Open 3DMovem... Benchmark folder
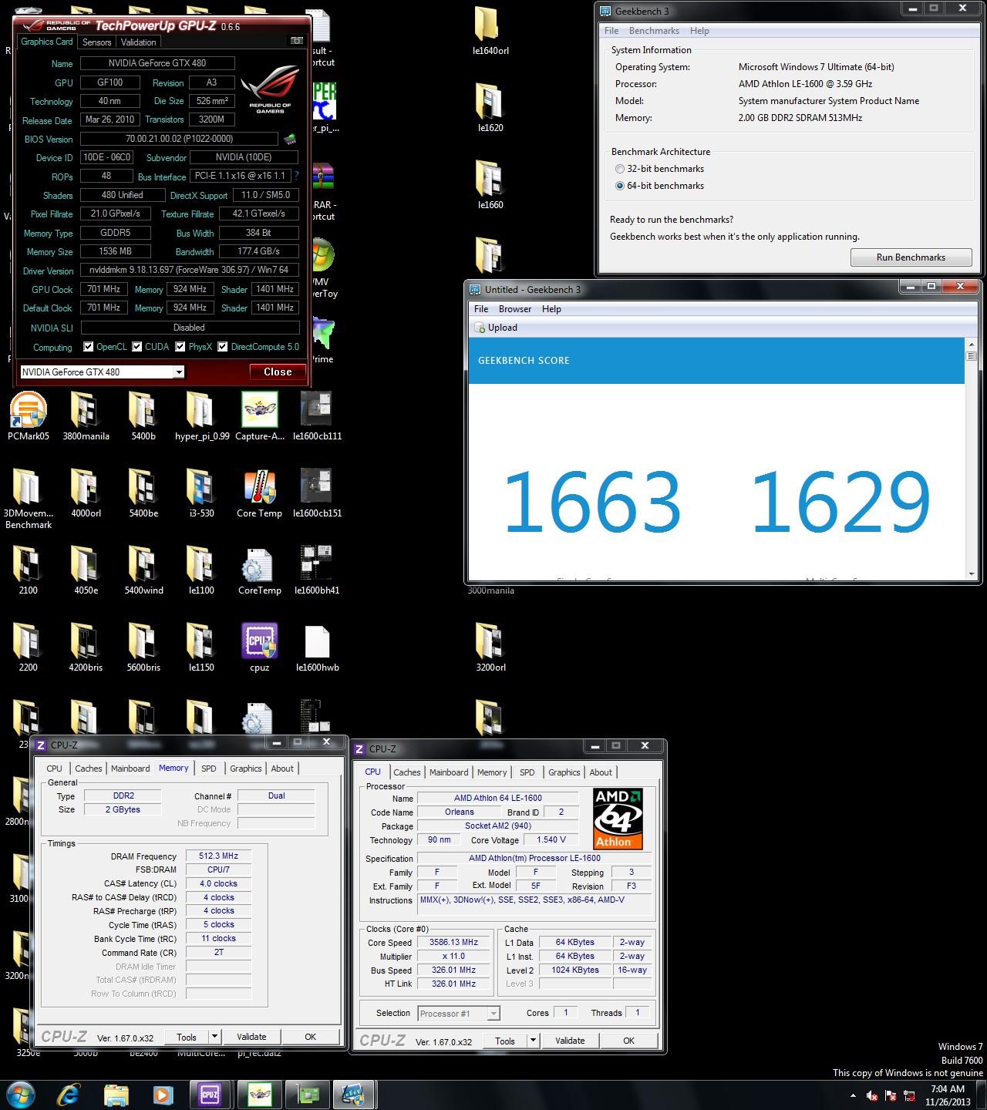This screenshot has height=1110, width=987. (29, 499)
